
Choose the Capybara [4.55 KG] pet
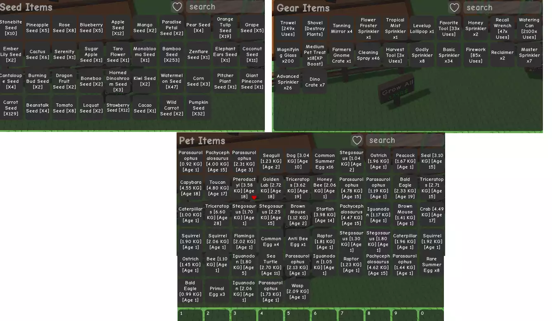(x=191, y=188)
